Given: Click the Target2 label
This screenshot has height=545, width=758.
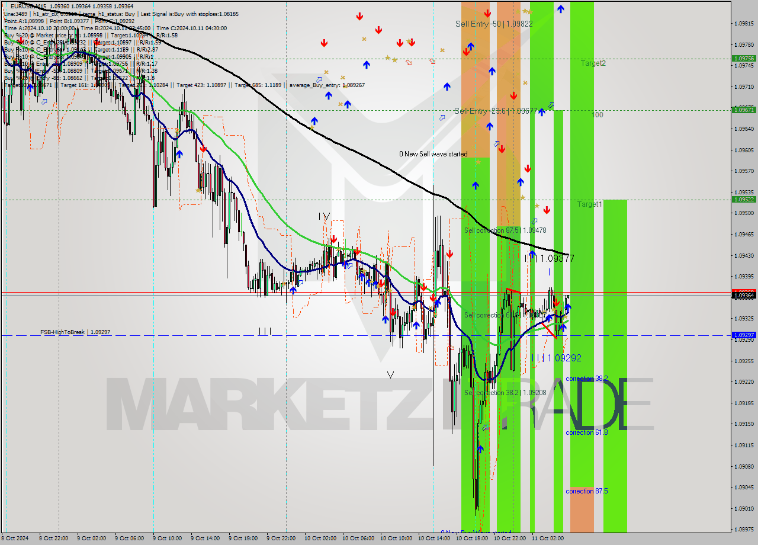Looking at the screenshot, I should (593, 63).
